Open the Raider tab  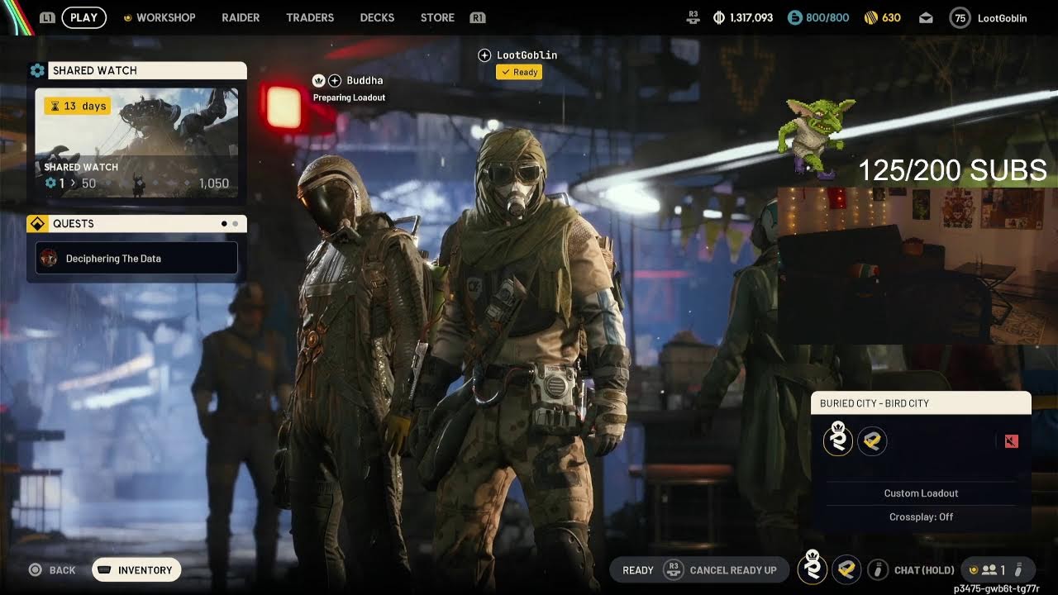241,17
